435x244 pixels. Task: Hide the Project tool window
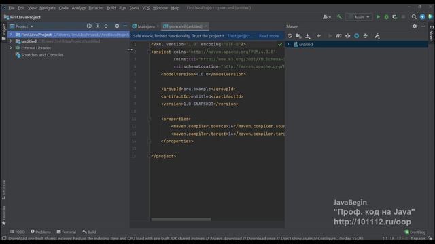coord(125,26)
